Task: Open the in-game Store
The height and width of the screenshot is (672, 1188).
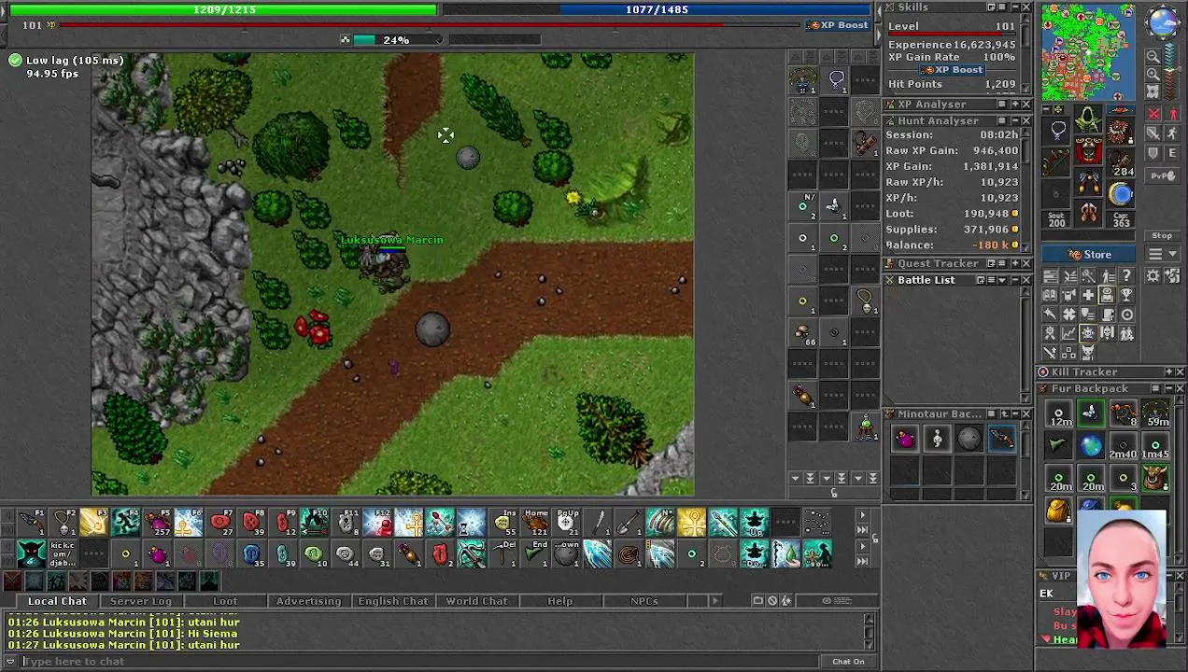Action: tap(1089, 255)
